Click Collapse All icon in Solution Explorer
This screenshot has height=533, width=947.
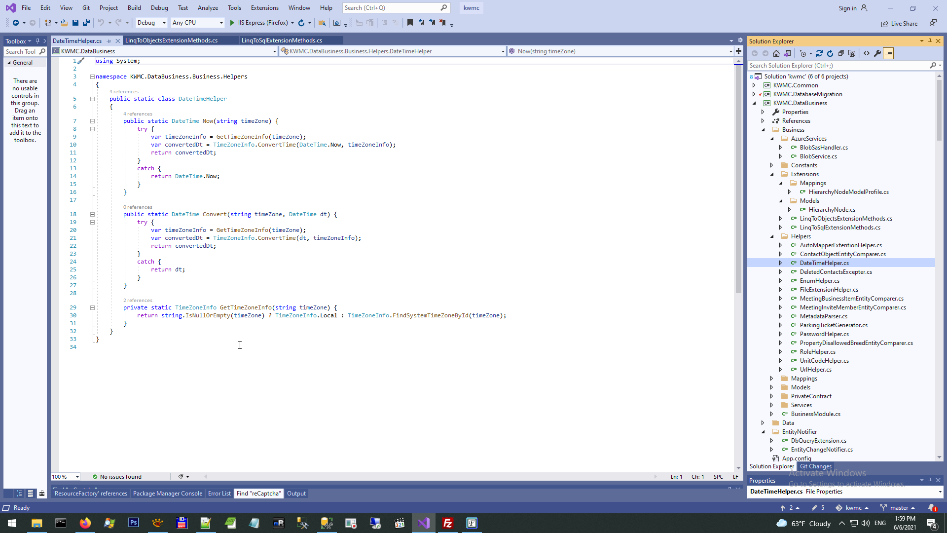click(841, 53)
